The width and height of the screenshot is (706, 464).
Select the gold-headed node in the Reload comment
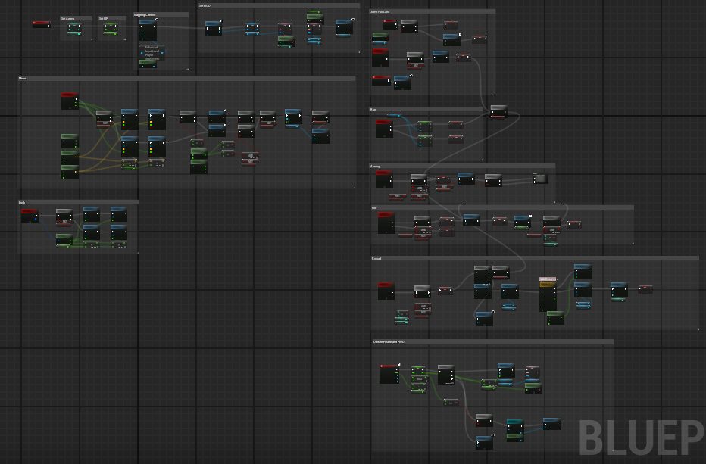pyautogui.click(x=548, y=297)
